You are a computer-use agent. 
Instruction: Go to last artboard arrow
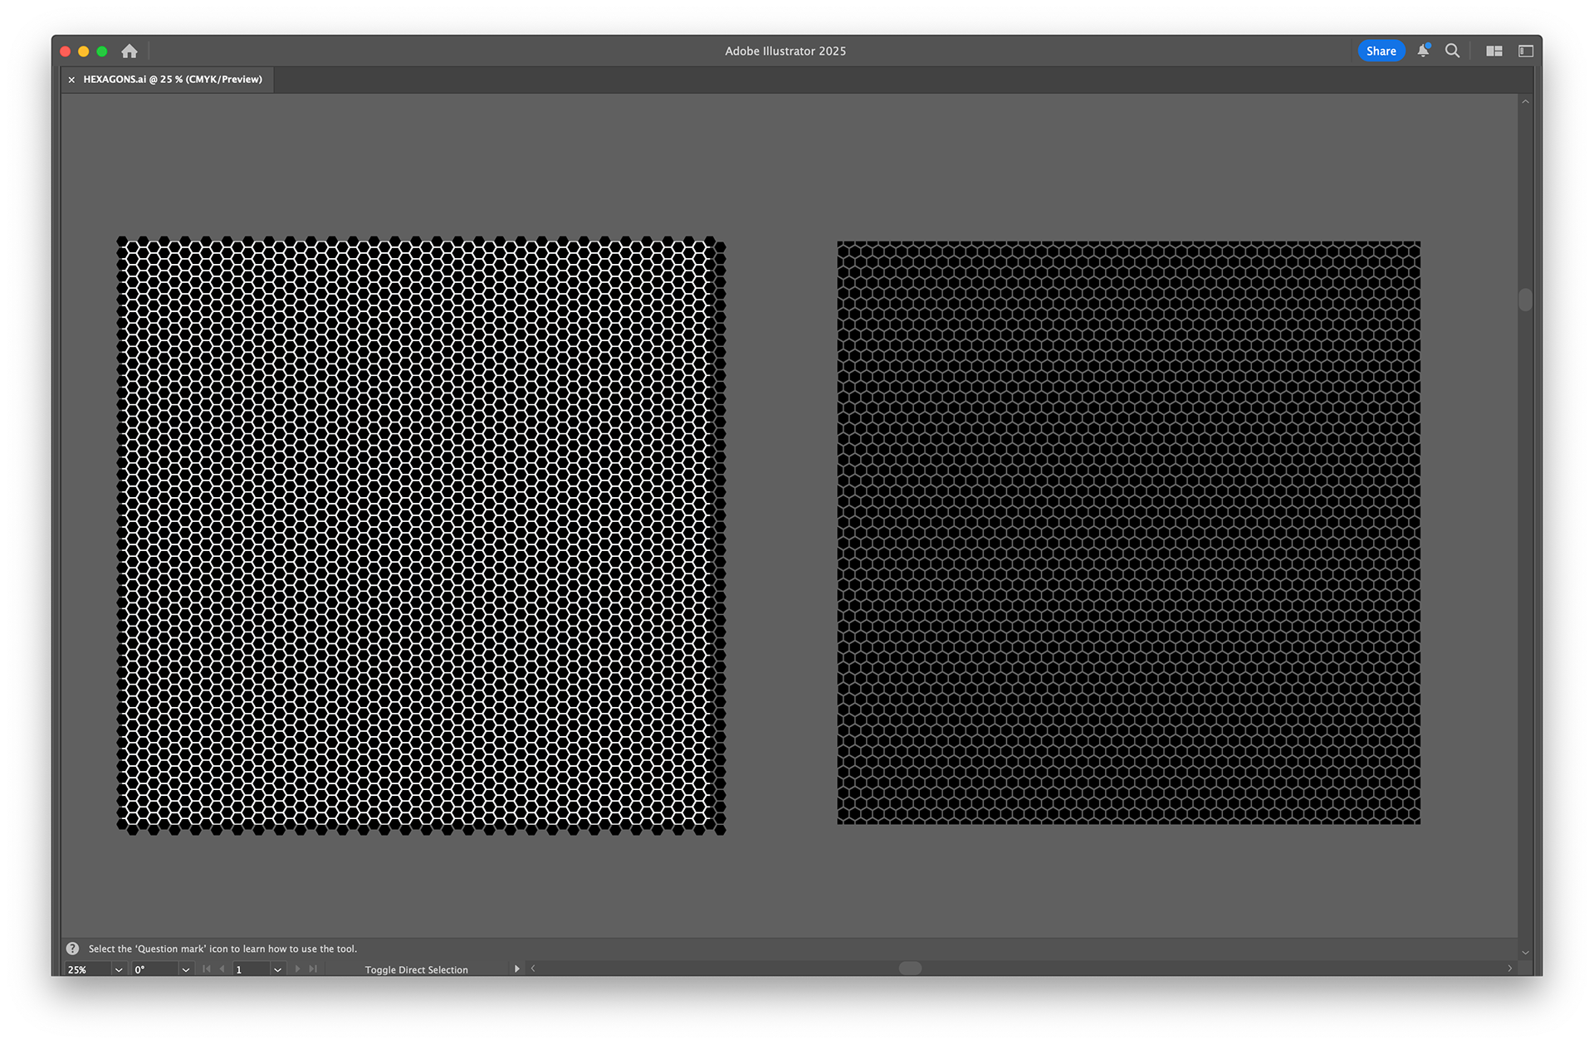click(x=313, y=968)
